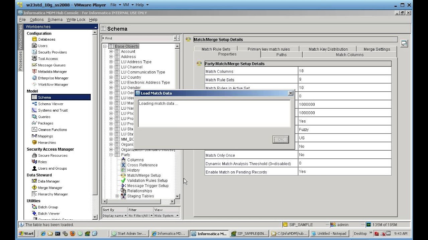The image size is (428, 240).
Task: Switch to Untitled - Notepad taskbar item
Action: point(330,234)
